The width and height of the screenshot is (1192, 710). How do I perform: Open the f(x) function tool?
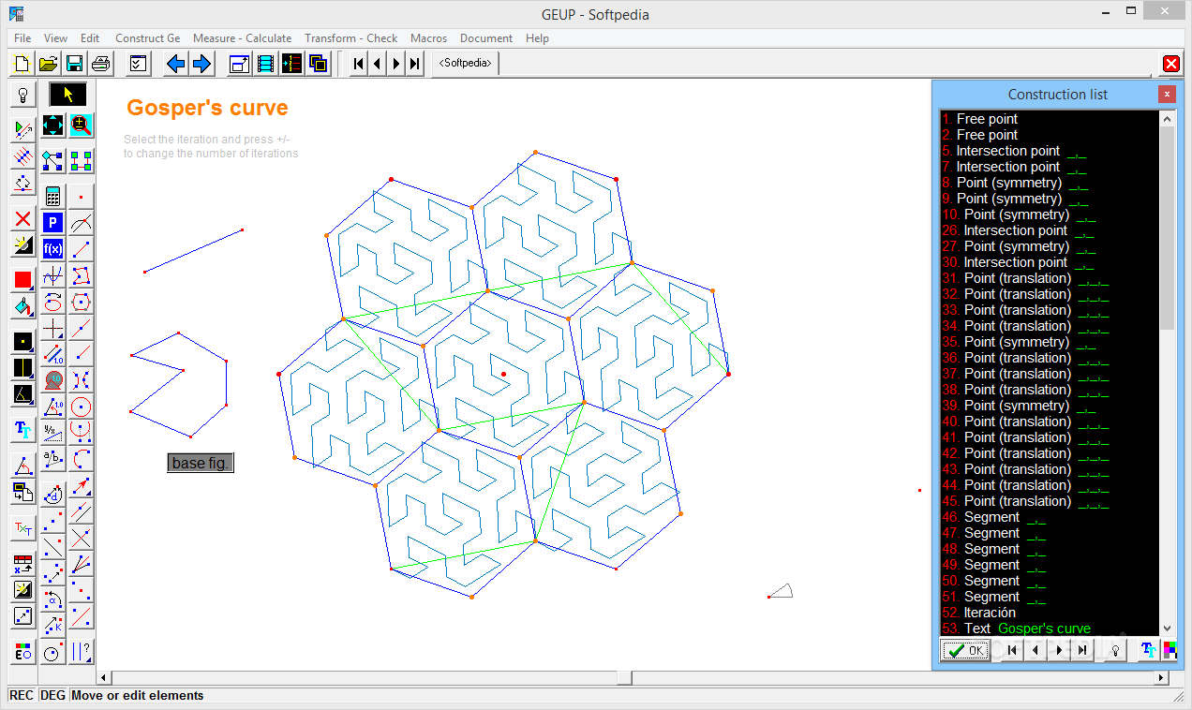coord(53,249)
